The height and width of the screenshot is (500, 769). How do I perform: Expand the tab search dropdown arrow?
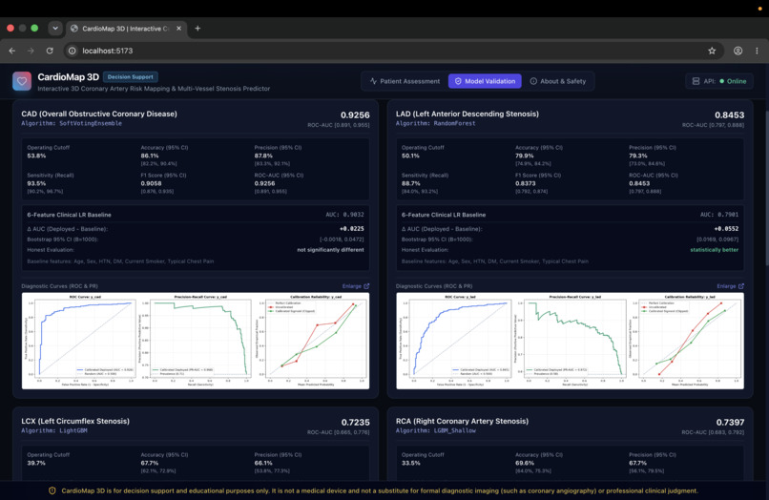(x=55, y=29)
